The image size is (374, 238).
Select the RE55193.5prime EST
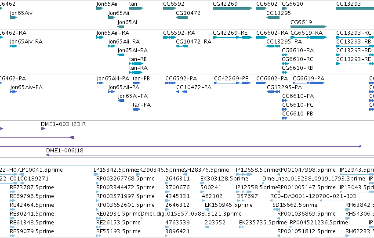[99, 236]
